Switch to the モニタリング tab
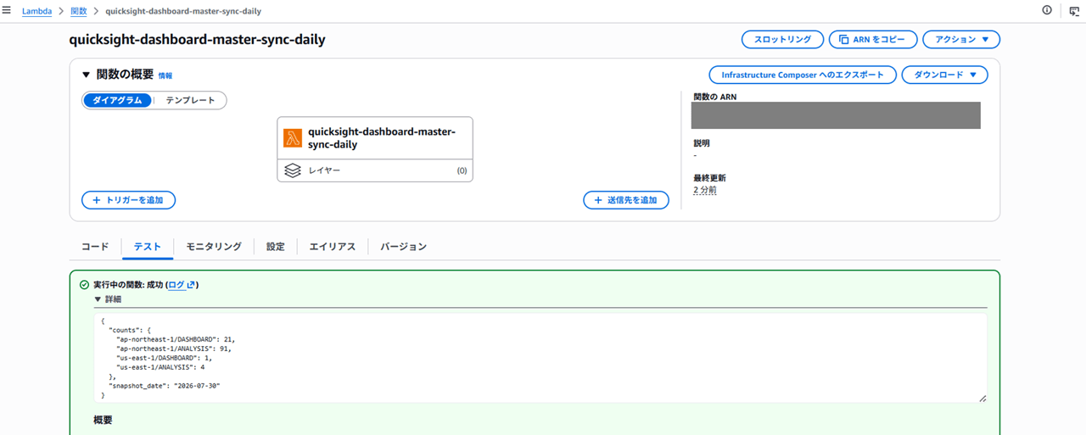 click(x=214, y=247)
